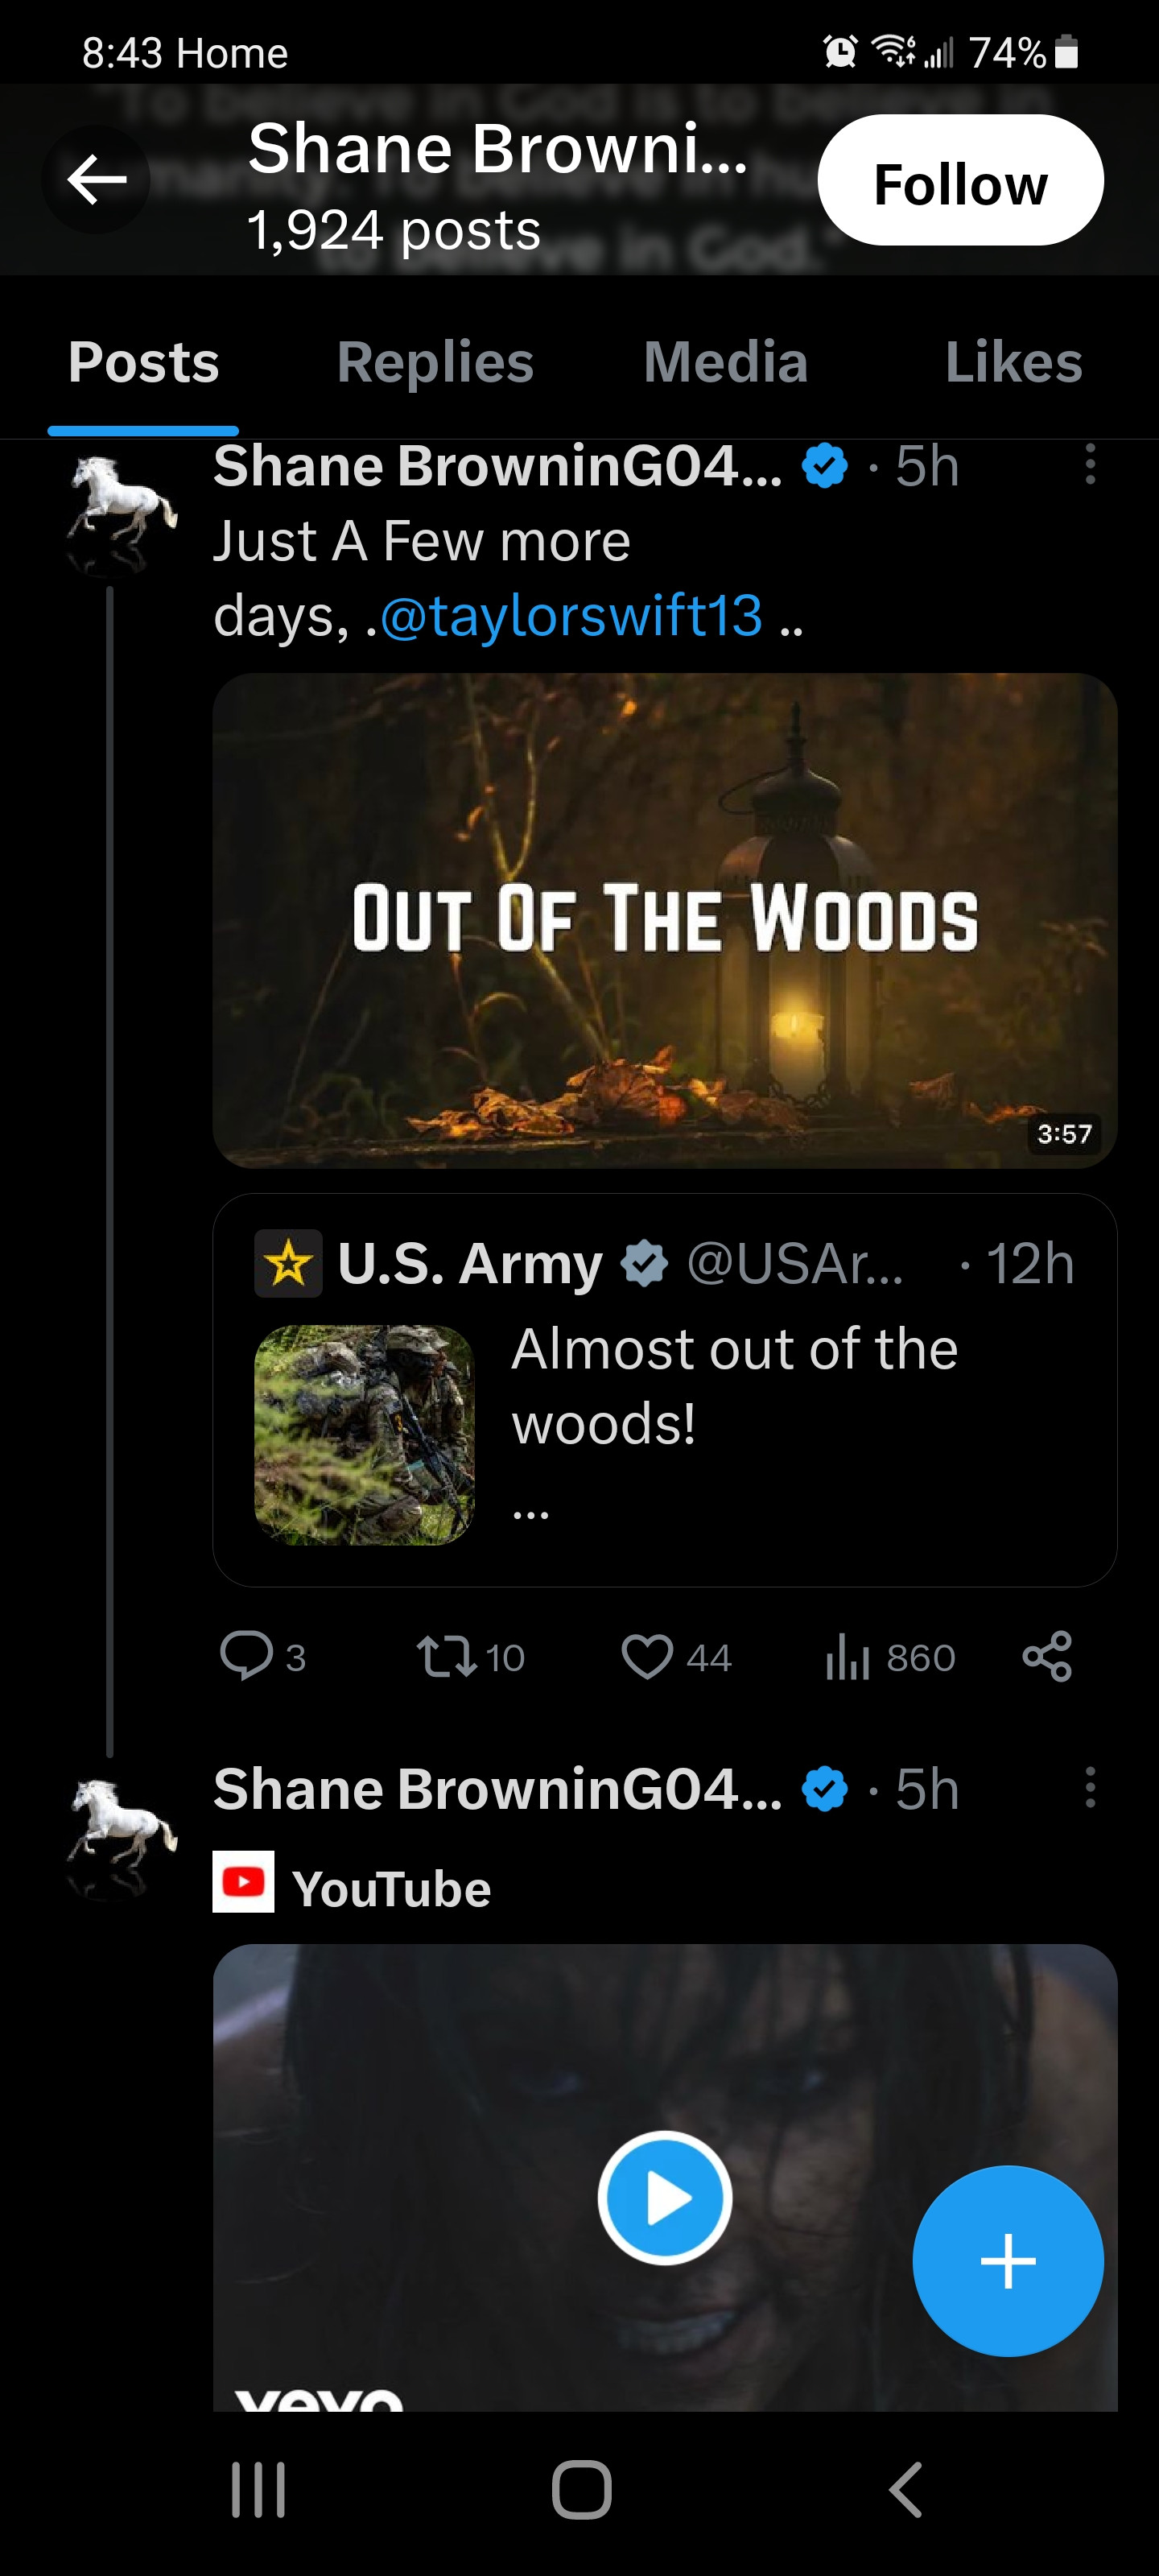Tap the back arrow in profile header
The image size is (1159, 2576).
96,180
